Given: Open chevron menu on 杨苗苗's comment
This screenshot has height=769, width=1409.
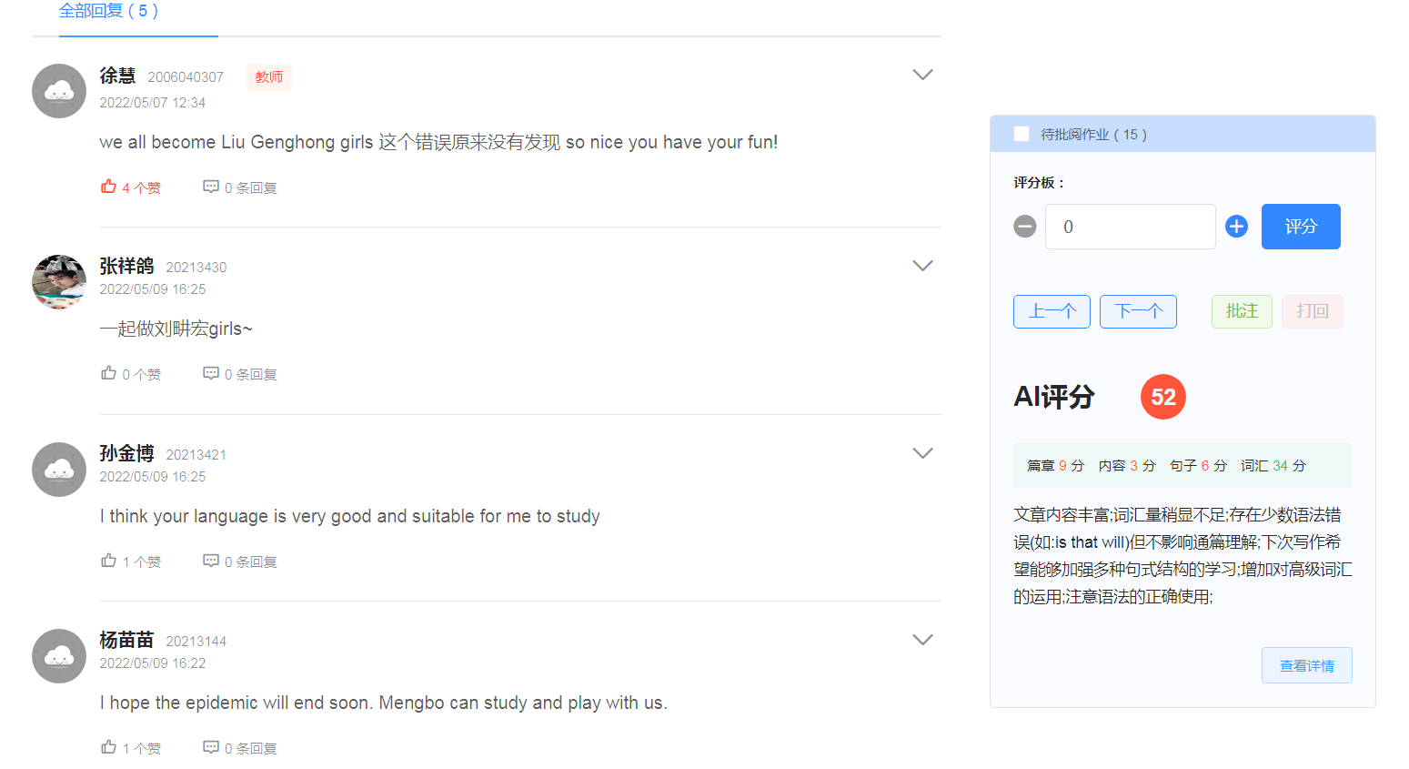Looking at the screenshot, I should (x=922, y=640).
